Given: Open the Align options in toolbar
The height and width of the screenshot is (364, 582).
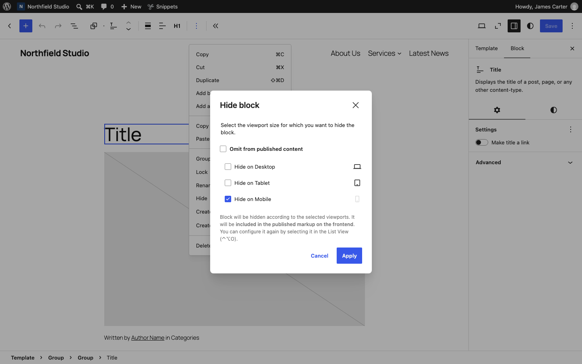Looking at the screenshot, I should [x=148, y=26].
